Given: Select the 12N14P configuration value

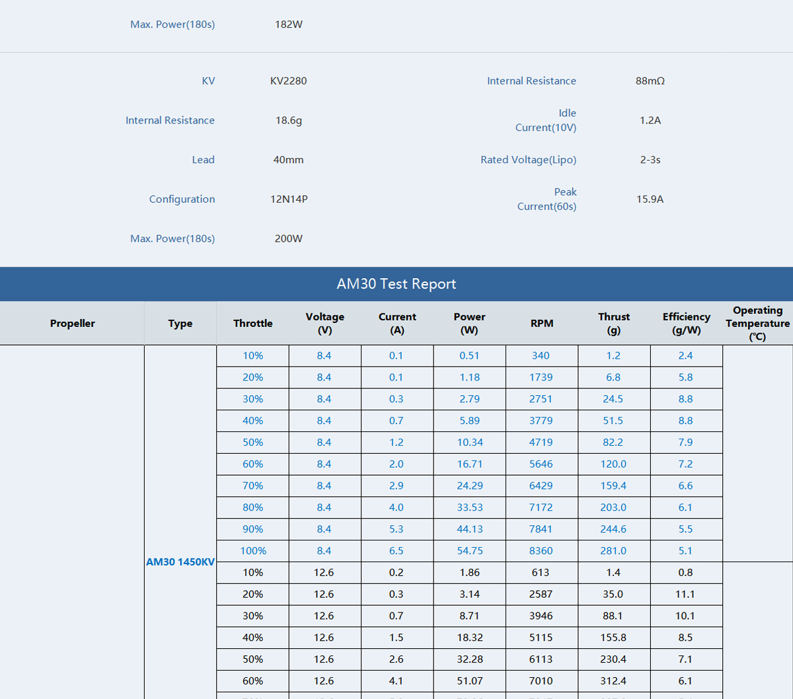Looking at the screenshot, I should click(289, 199).
